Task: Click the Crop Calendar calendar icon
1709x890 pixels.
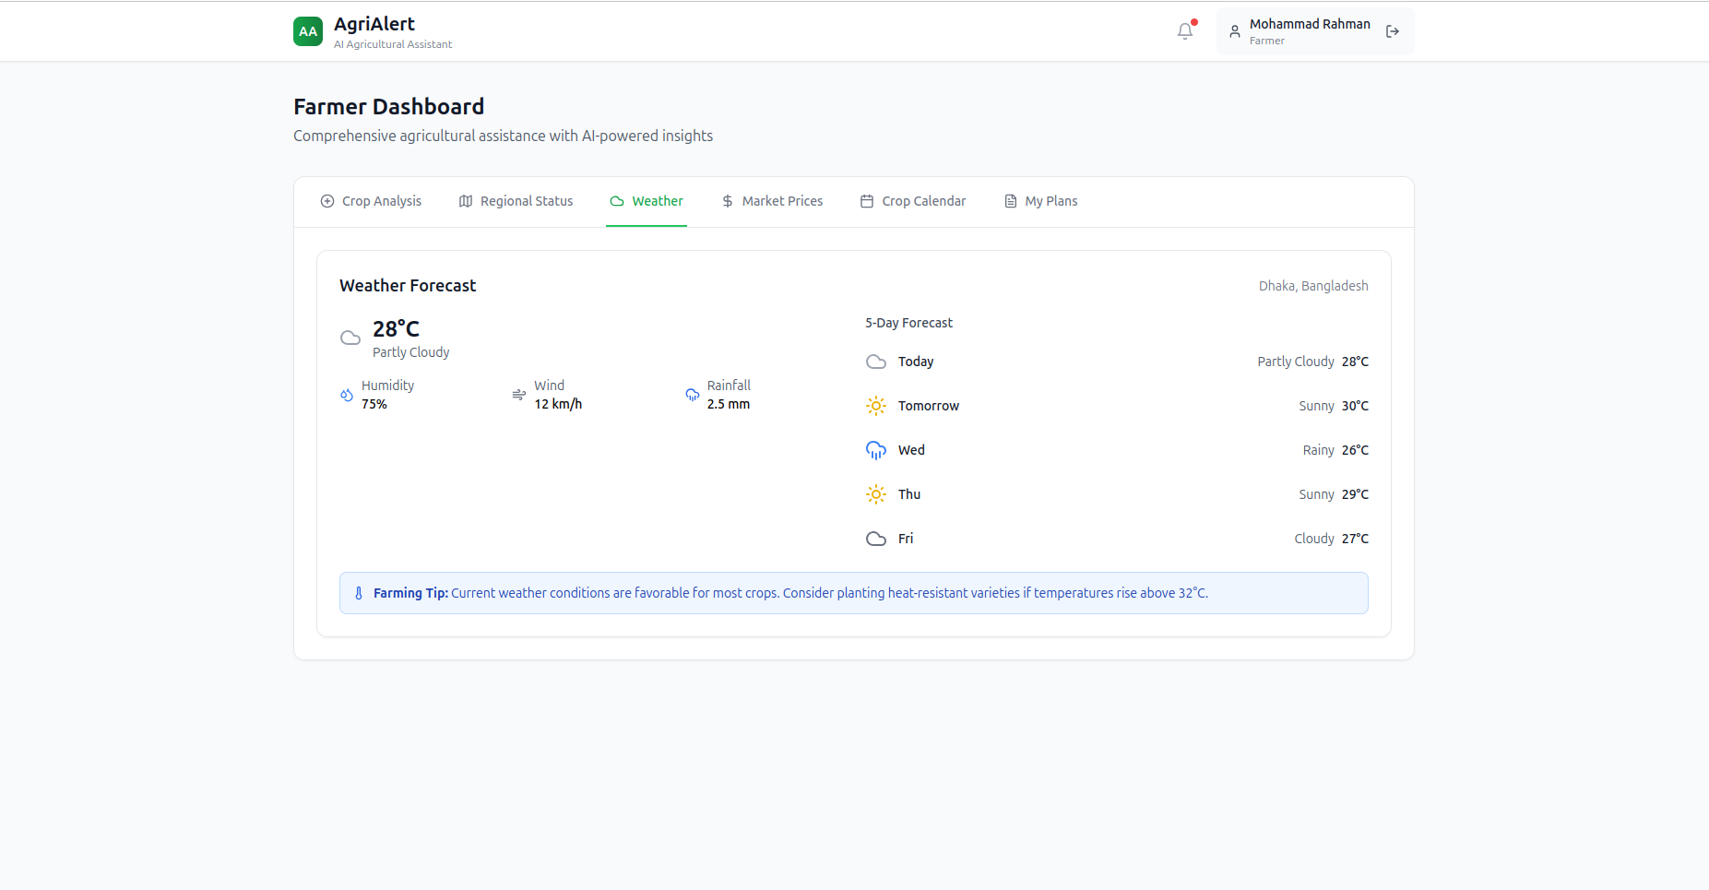Action: [867, 201]
